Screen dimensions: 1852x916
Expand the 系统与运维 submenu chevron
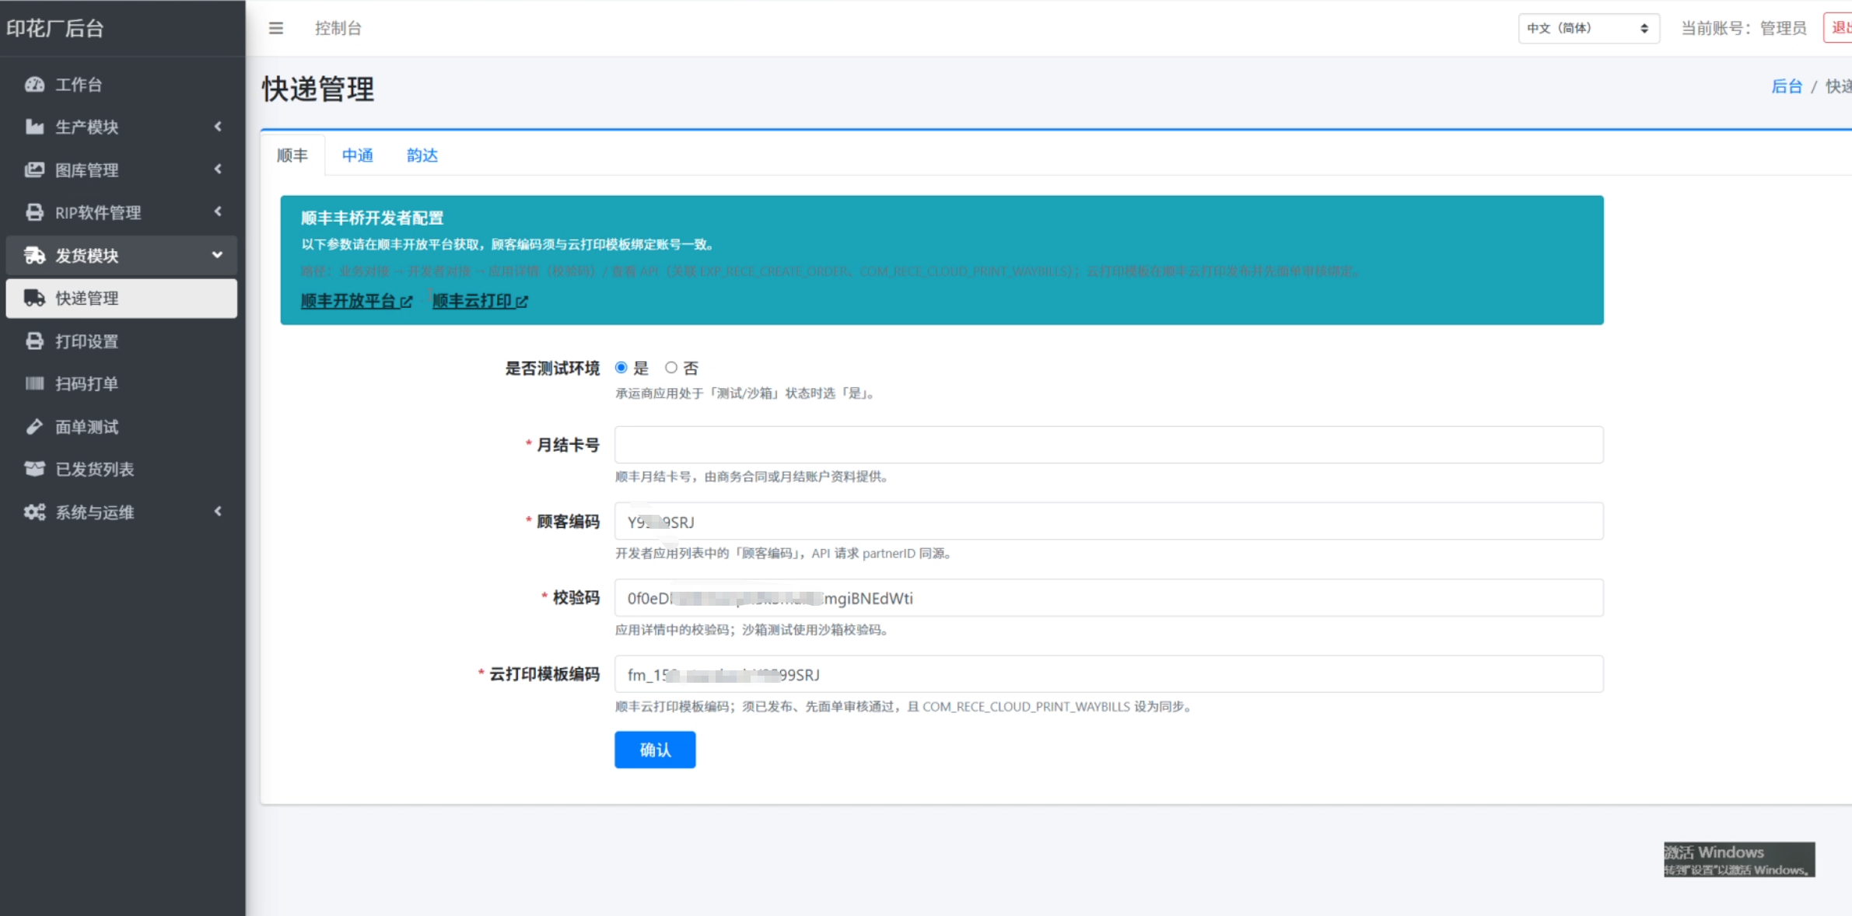218,511
